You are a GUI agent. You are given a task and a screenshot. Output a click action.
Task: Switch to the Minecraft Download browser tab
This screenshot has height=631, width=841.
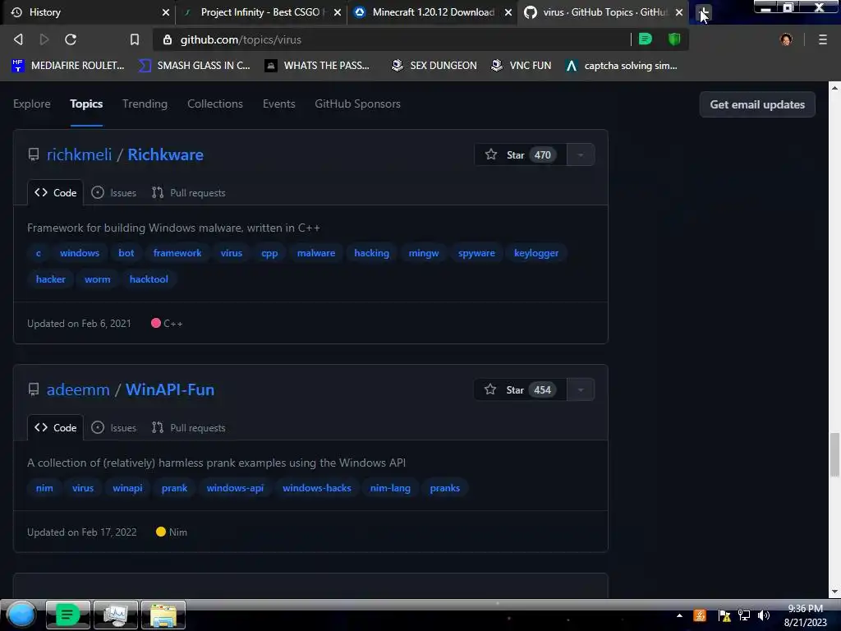pyautogui.click(x=432, y=12)
